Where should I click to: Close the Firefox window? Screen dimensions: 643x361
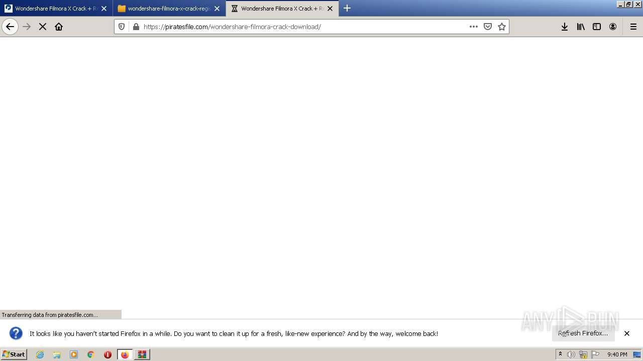pyautogui.click(x=637, y=5)
